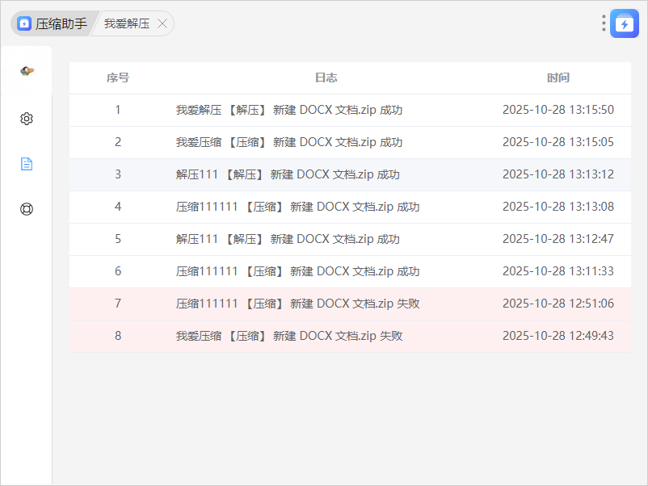Click the 时间 column header

(558, 78)
